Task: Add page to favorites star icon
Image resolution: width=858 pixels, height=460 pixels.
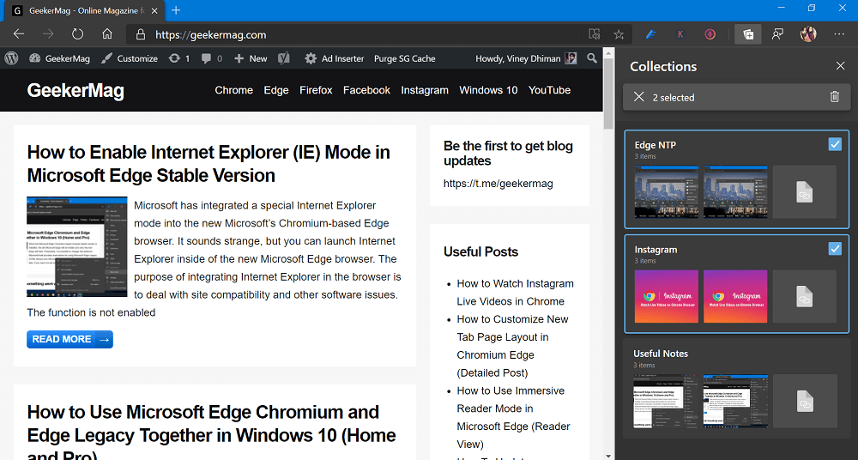Action: tap(619, 34)
